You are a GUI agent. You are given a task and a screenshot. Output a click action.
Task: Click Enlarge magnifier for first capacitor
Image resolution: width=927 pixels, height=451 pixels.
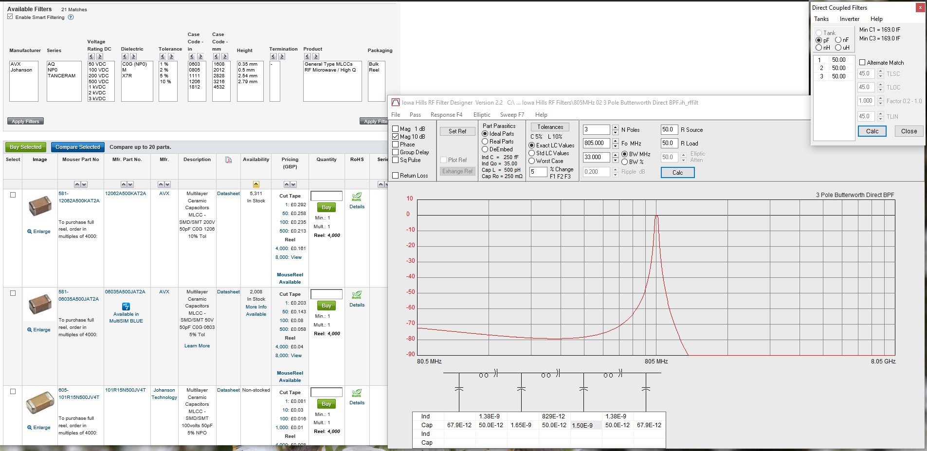tap(30, 232)
